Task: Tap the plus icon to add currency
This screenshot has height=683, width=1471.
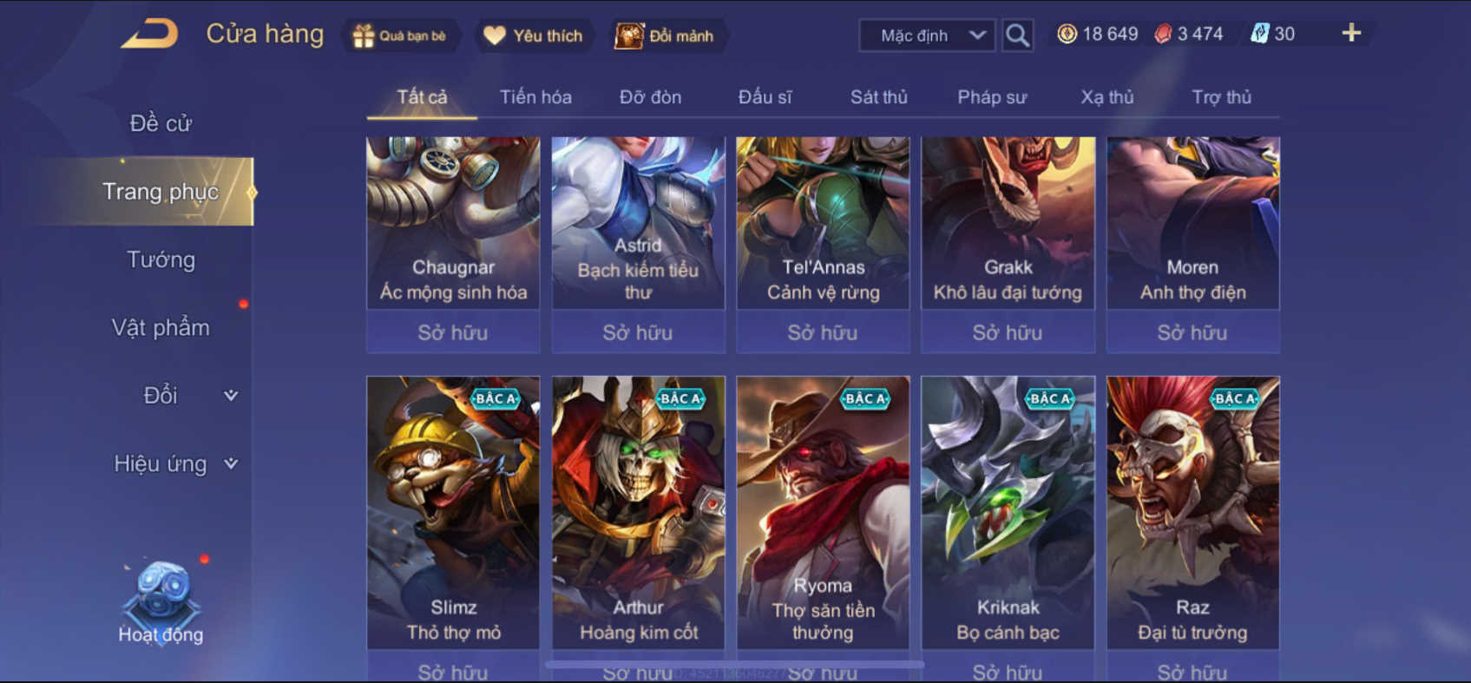Action: 1351,33
